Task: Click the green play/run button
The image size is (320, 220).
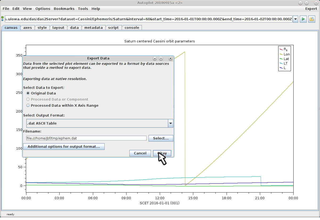Action: (303, 19)
